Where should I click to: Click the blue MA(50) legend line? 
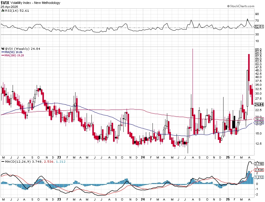3,52
